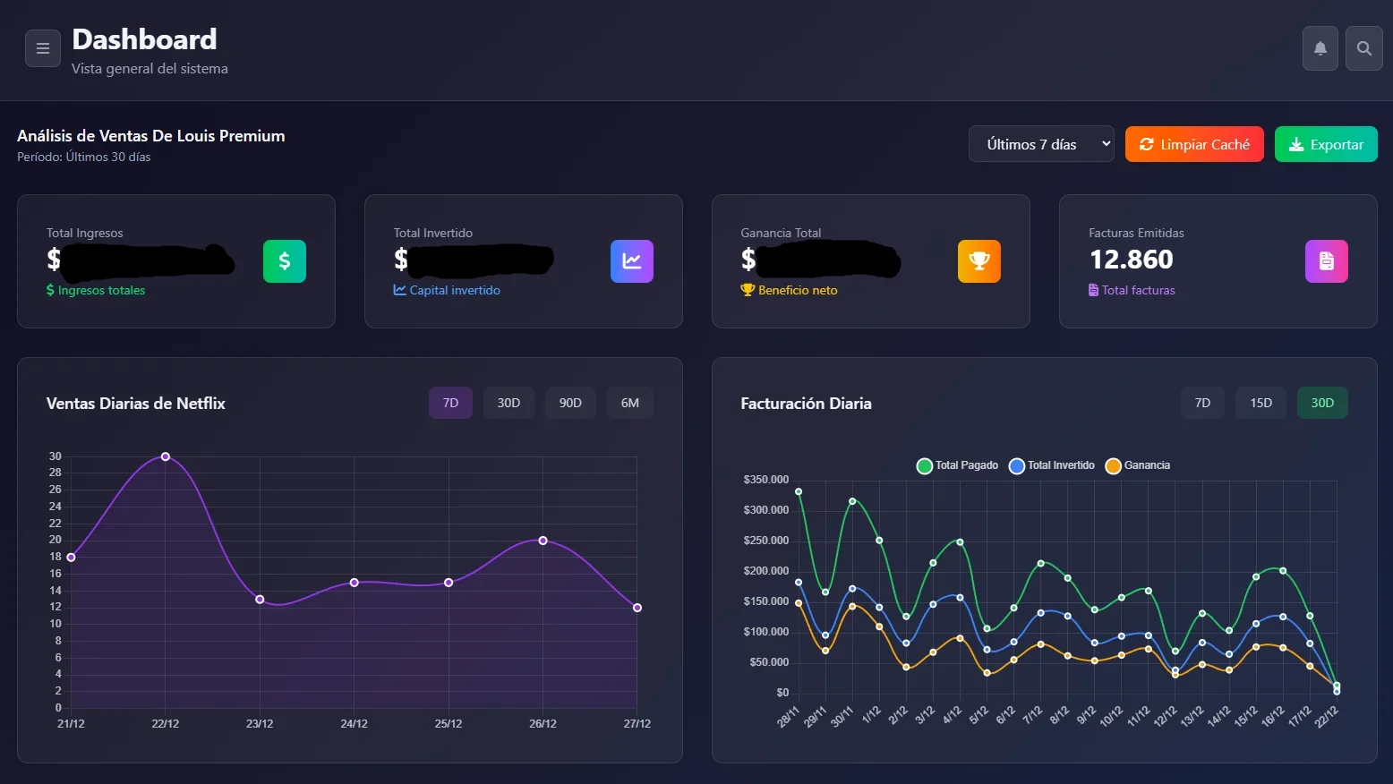This screenshot has height=784, width=1393.
Task: Export data with the Exportar button
Action: click(x=1326, y=144)
